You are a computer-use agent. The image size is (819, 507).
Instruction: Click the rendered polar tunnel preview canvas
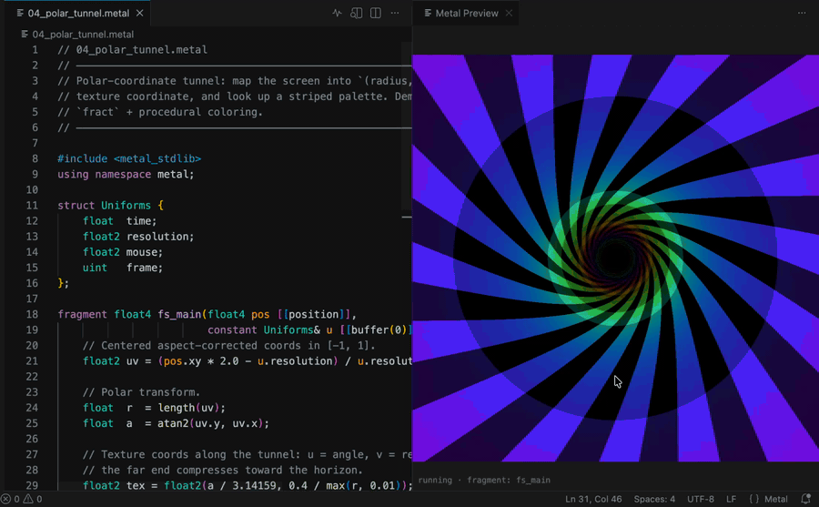click(615, 259)
